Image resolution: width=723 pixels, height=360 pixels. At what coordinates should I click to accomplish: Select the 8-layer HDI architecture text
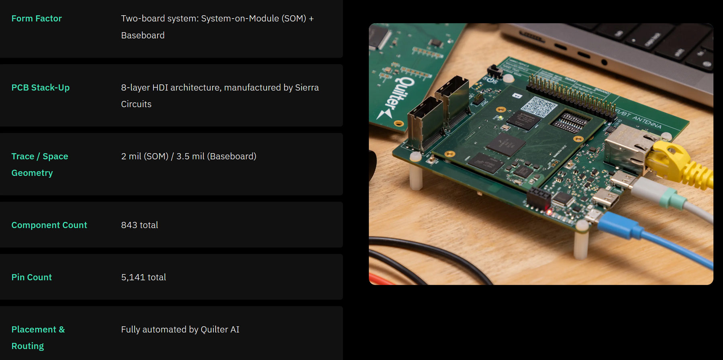[220, 95]
